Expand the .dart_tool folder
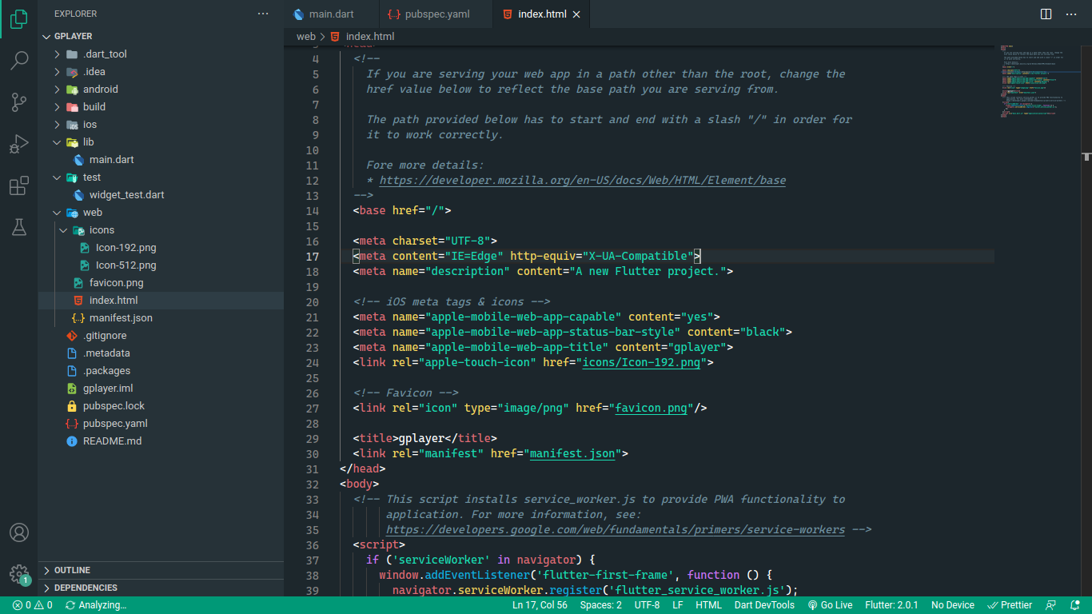This screenshot has height=614, width=1092. tap(58, 54)
